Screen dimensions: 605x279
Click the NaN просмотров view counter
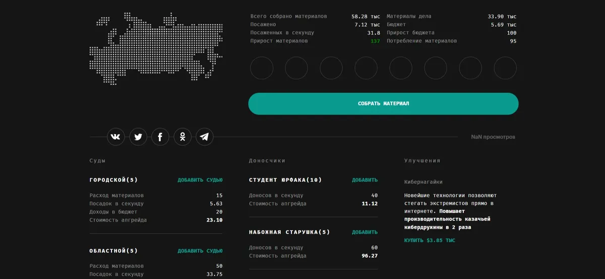click(493, 137)
